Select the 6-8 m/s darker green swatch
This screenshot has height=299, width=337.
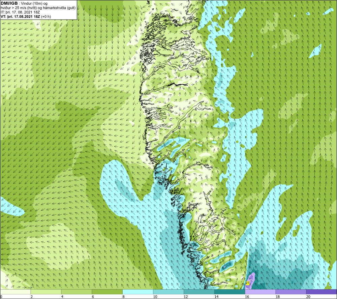tap(107, 292)
